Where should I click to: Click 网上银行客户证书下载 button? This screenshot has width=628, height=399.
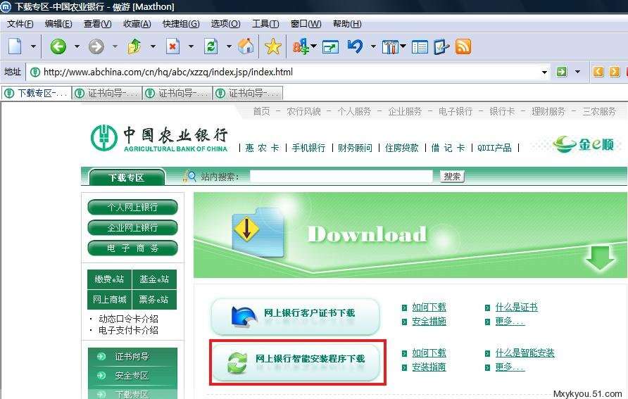click(x=295, y=317)
